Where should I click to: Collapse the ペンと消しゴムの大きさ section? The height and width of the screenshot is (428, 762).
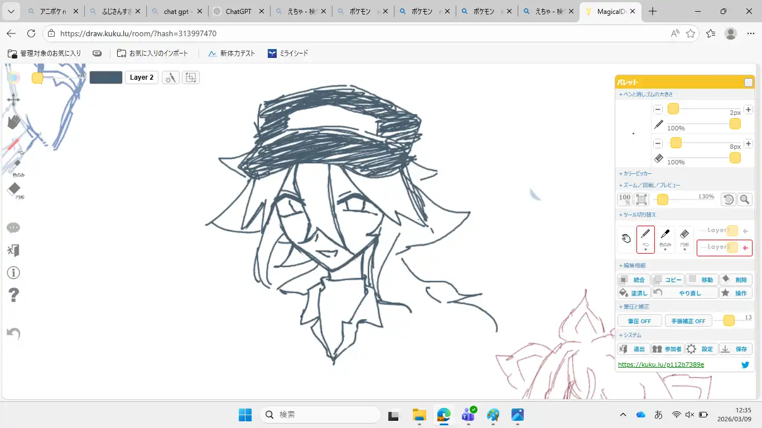tap(645, 95)
